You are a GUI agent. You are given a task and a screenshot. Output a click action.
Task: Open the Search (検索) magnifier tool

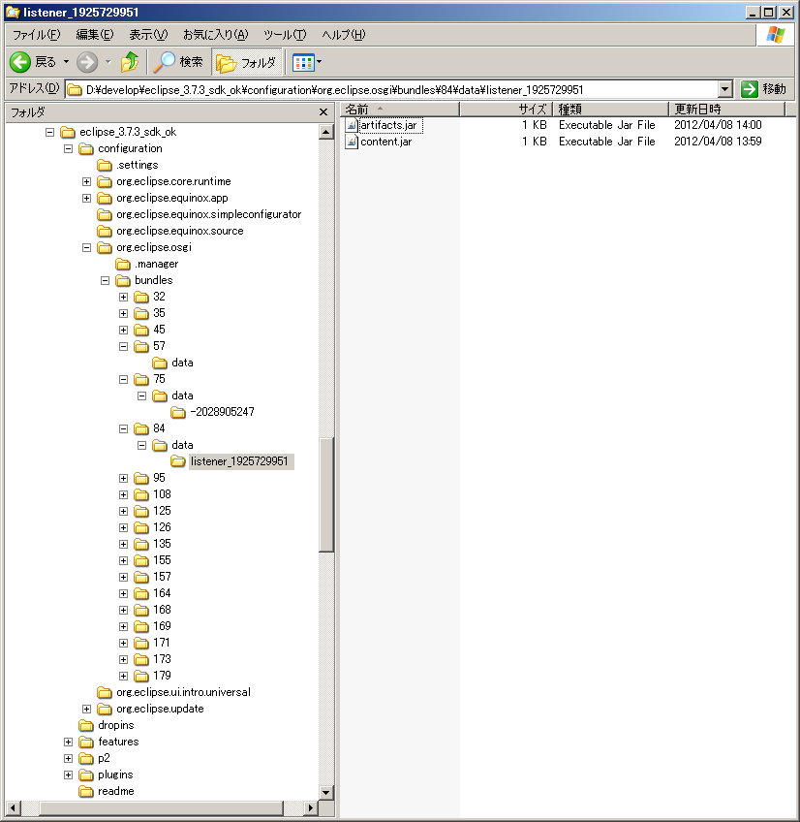coord(164,62)
